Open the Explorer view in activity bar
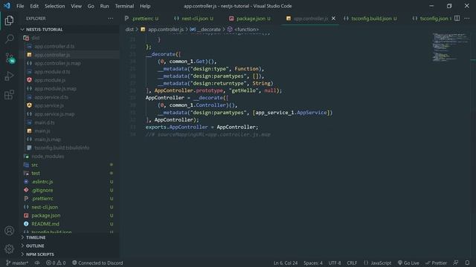The image size is (476, 267). (x=9, y=20)
